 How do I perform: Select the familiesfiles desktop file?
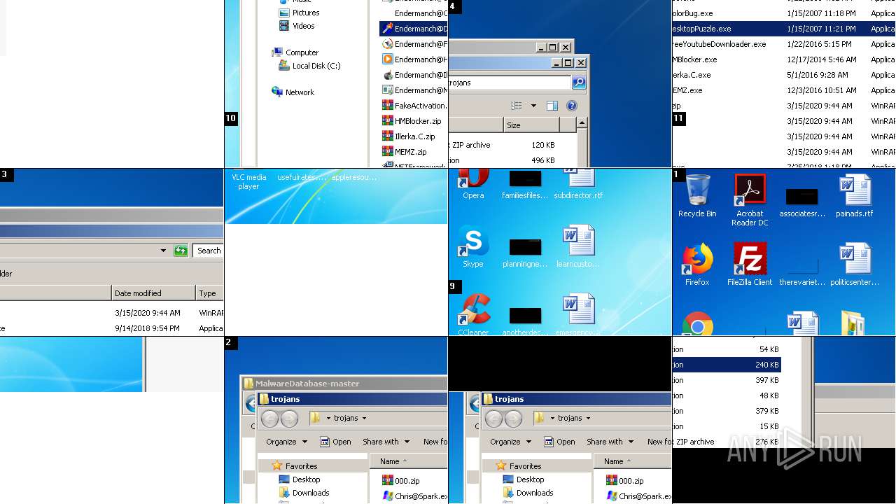(525, 184)
